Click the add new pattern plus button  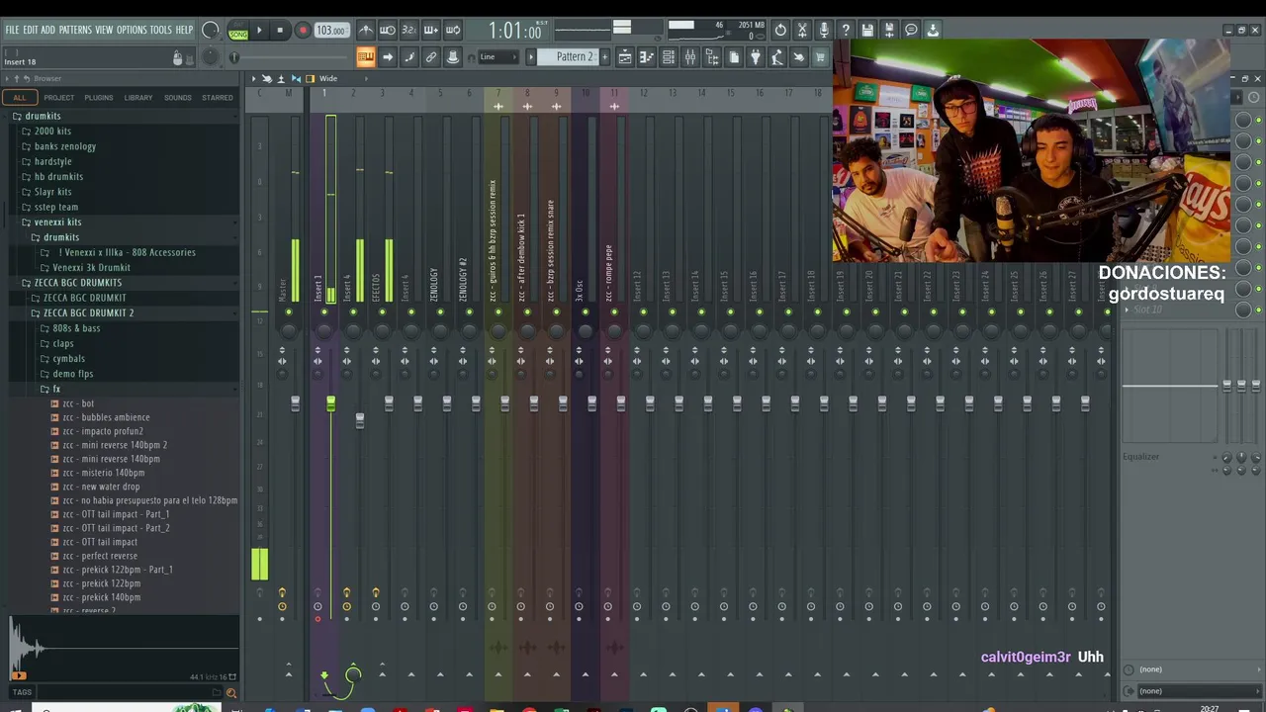pos(605,57)
